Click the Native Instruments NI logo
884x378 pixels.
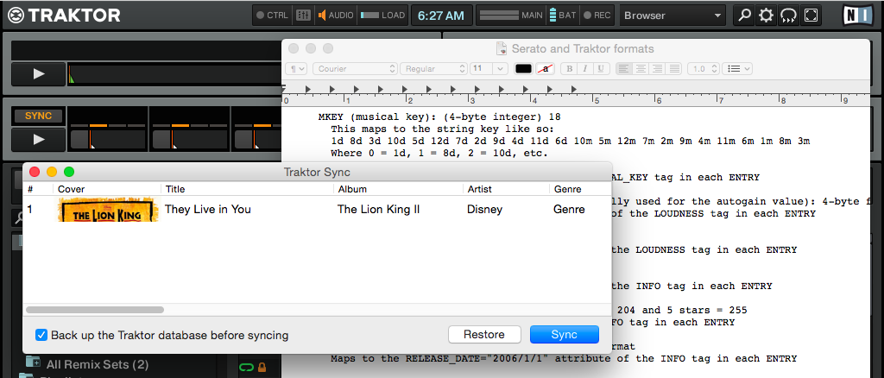click(857, 16)
